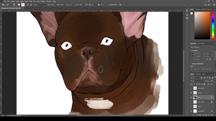This screenshot has width=216, height=121.
Task: Click the canvas vertical scrollbar
Action: pyautogui.click(x=184, y=66)
